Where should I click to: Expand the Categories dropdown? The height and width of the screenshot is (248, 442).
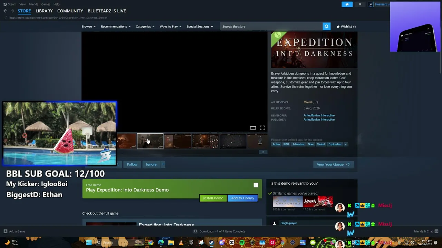pyautogui.click(x=145, y=27)
